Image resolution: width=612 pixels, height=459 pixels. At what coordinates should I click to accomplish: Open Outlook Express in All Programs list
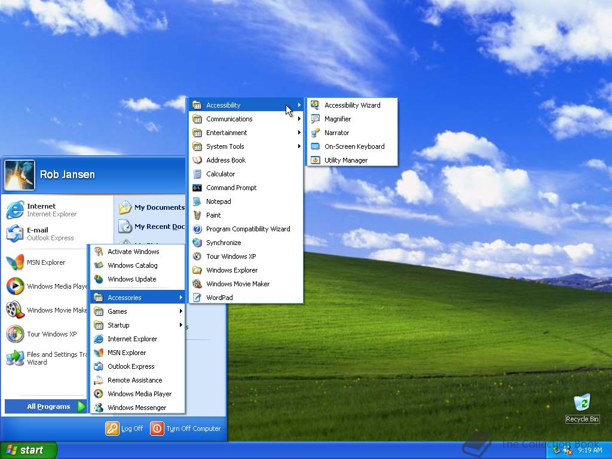coord(137,366)
